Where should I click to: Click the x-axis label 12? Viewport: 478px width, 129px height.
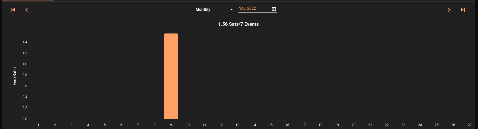tap(221, 125)
